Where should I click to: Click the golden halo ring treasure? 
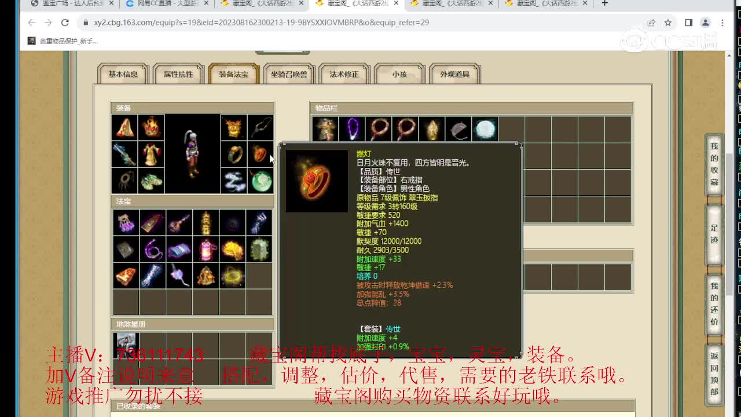(x=232, y=276)
